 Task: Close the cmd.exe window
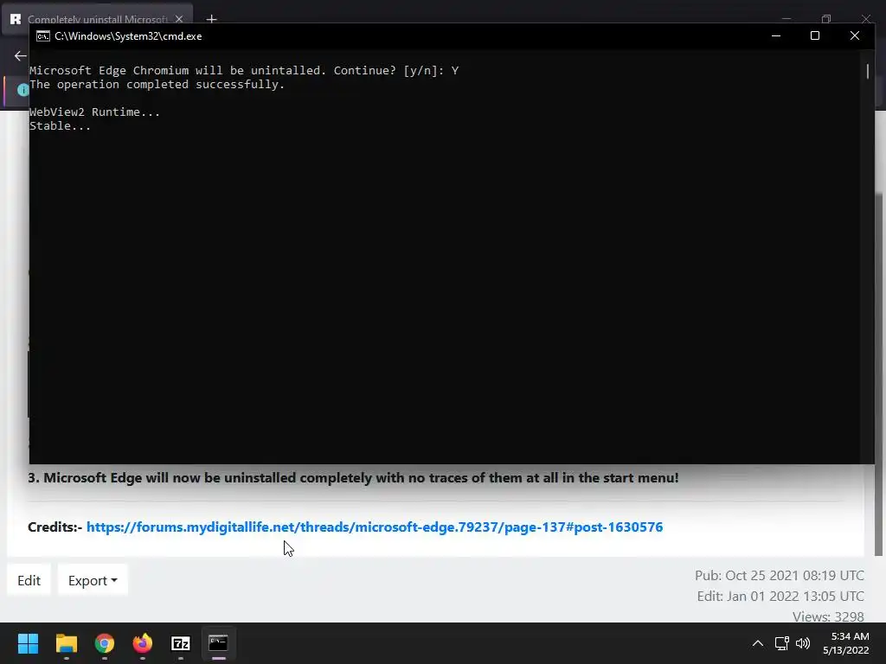click(x=854, y=35)
